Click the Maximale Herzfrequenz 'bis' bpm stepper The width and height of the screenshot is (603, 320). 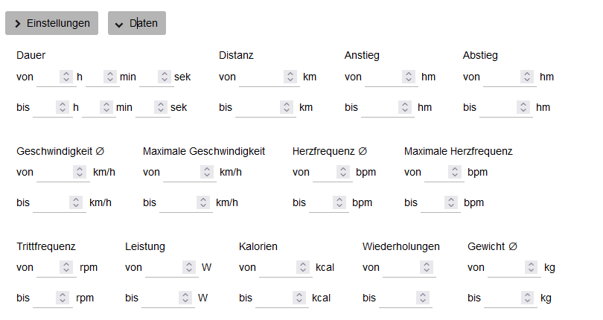tap(451, 202)
